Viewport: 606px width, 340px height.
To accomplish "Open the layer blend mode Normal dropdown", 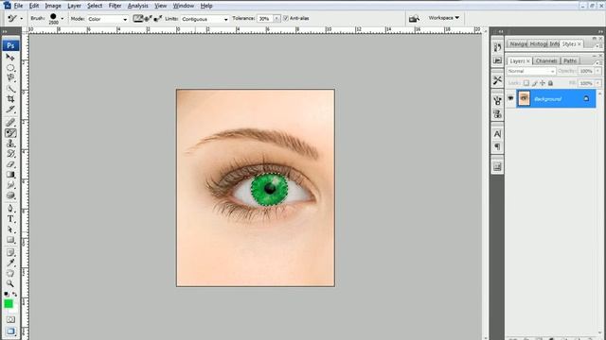I will 531,72.
